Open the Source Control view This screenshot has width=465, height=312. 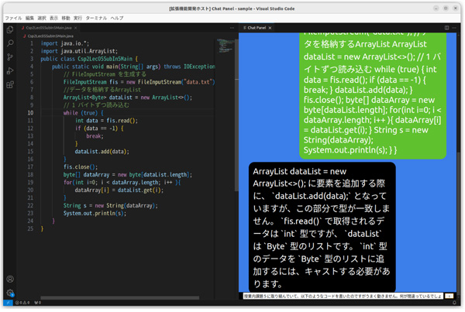[x=10, y=57]
